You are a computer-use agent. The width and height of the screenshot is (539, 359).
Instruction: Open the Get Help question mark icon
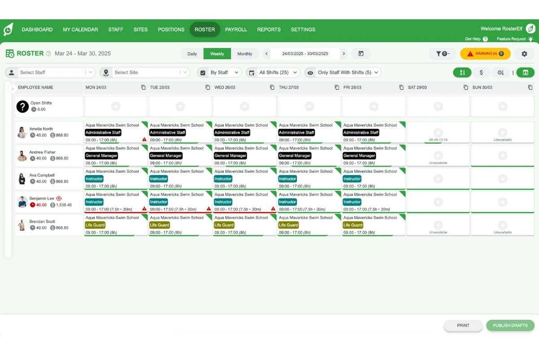click(x=485, y=39)
